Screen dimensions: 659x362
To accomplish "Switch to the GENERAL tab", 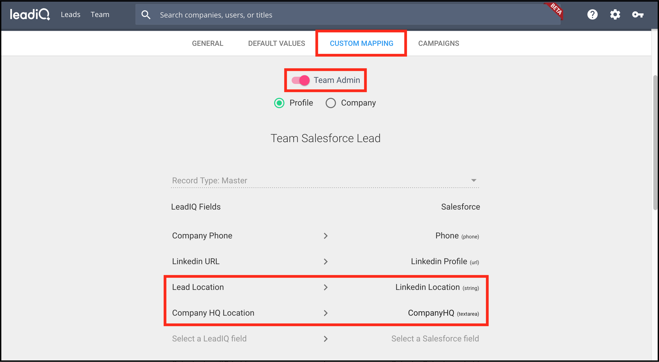I will click(208, 43).
